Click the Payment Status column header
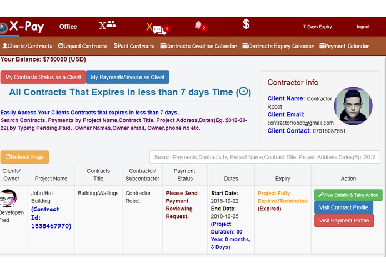This screenshot has height=274, width=386. (x=184, y=175)
